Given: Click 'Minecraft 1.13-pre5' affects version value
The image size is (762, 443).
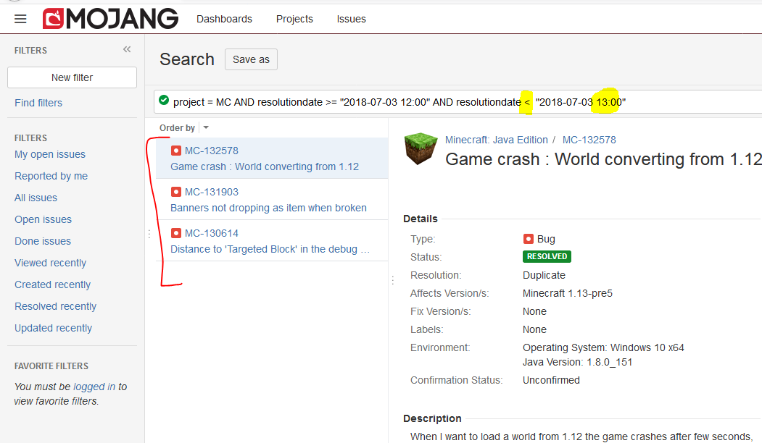Looking at the screenshot, I should tap(568, 294).
